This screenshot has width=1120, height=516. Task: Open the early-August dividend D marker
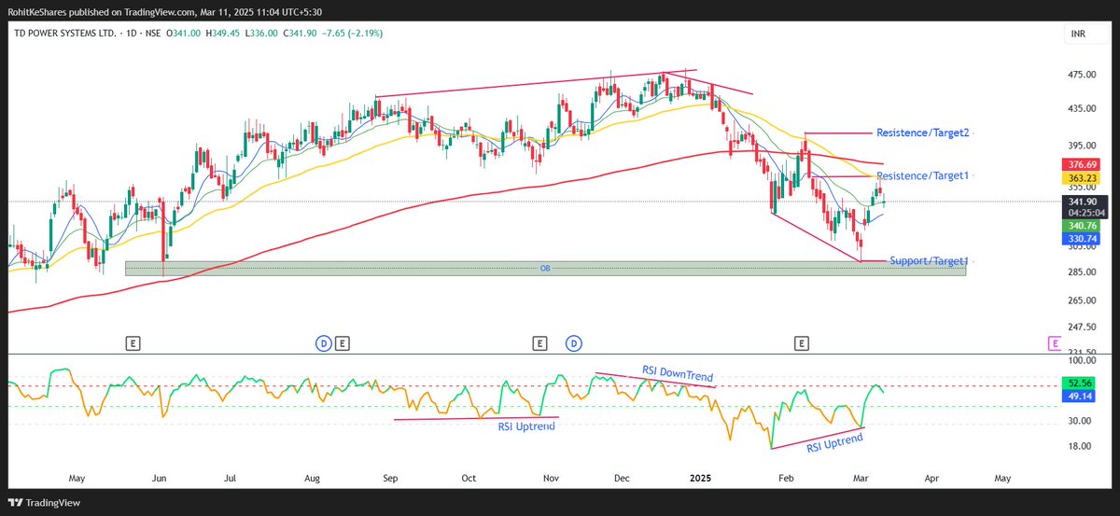323,343
